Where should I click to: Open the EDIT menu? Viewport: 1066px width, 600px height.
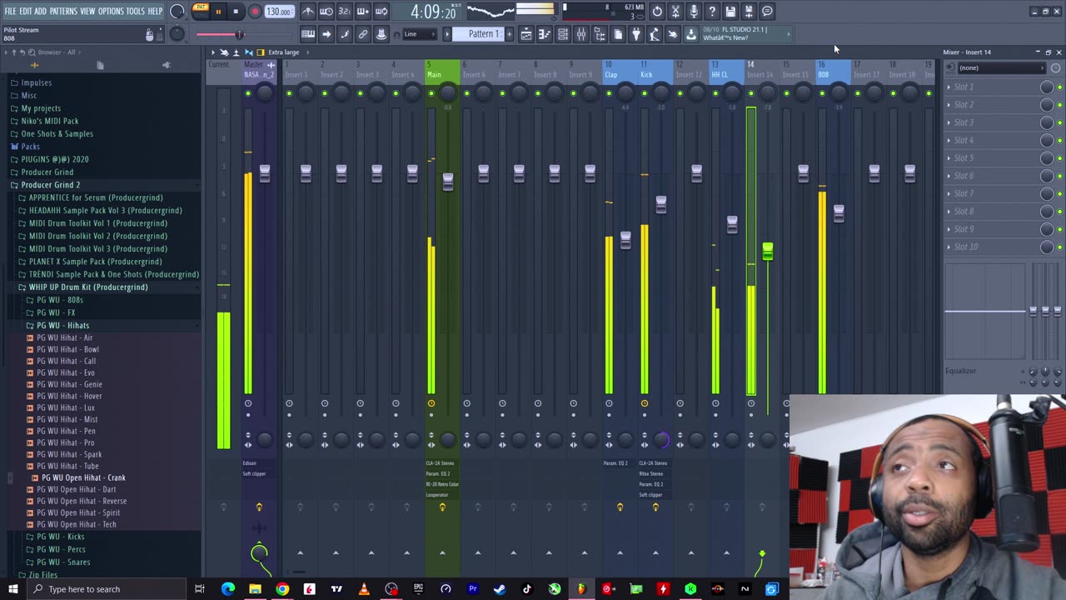[x=26, y=11]
